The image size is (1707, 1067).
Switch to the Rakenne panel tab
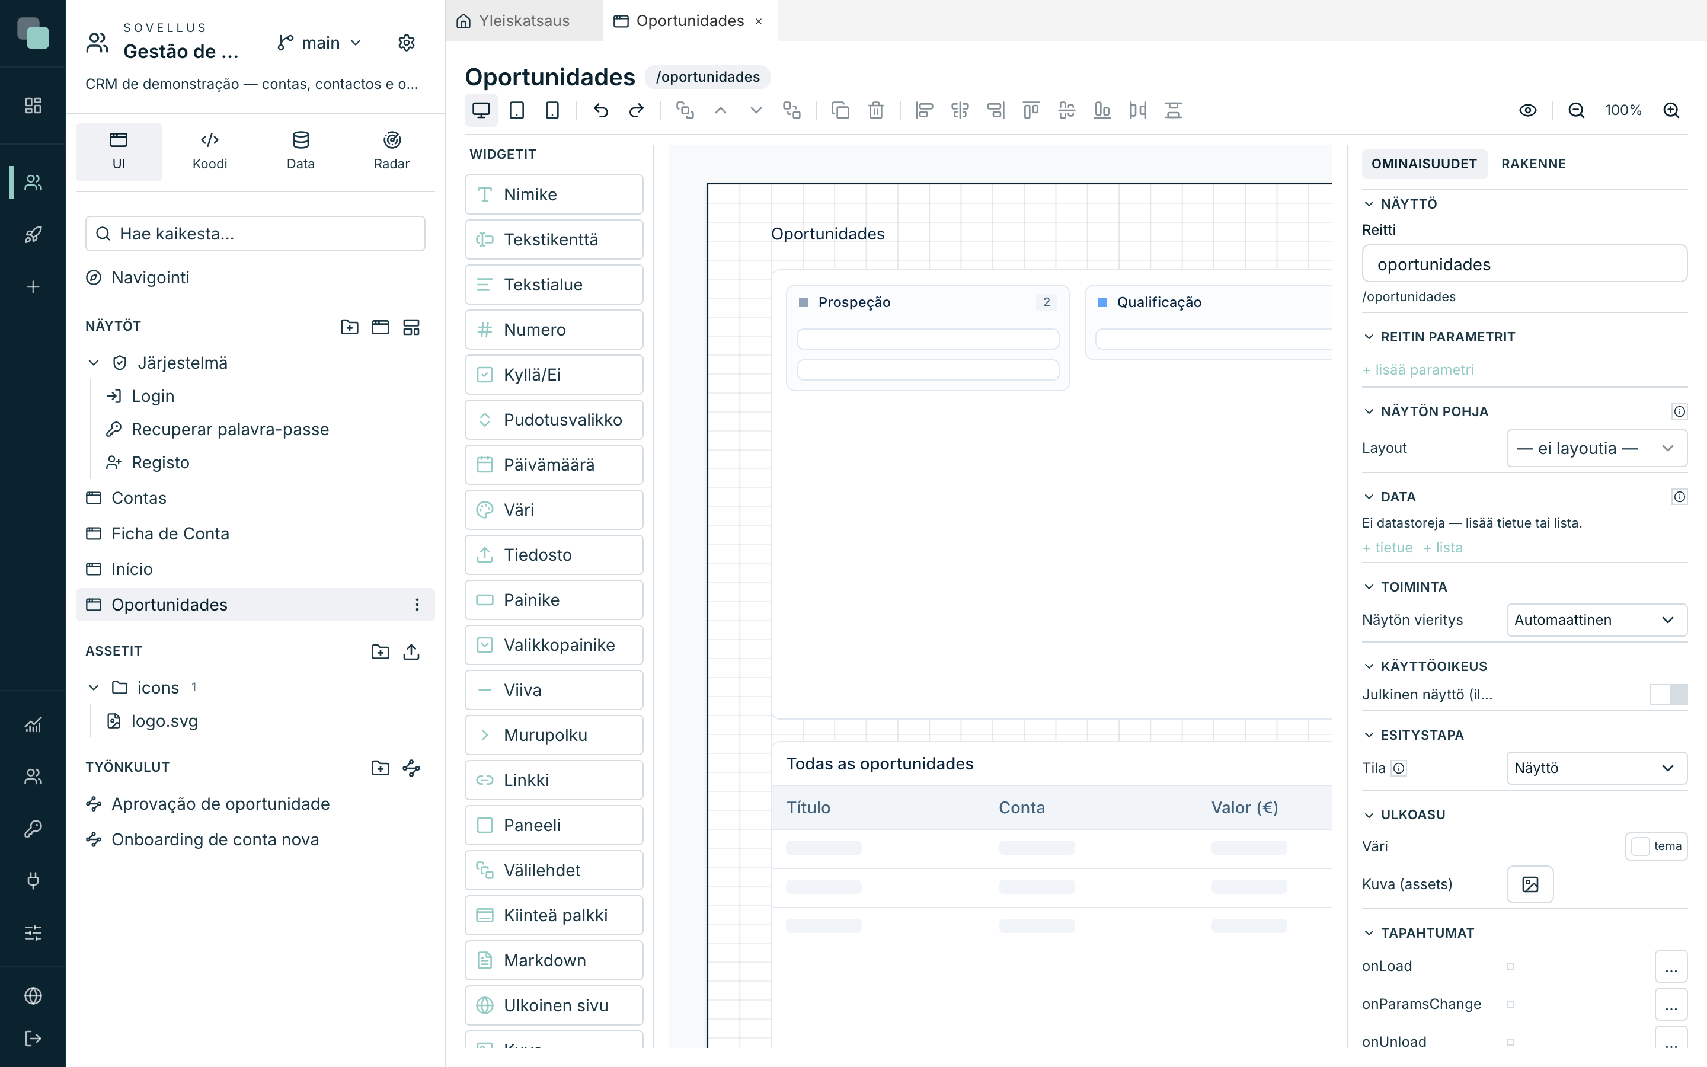tap(1533, 164)
